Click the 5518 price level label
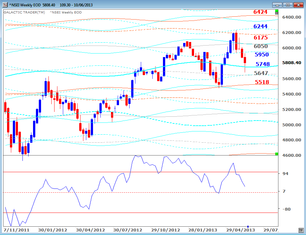This screenshot has width=306, height=235. pos(262,82)
